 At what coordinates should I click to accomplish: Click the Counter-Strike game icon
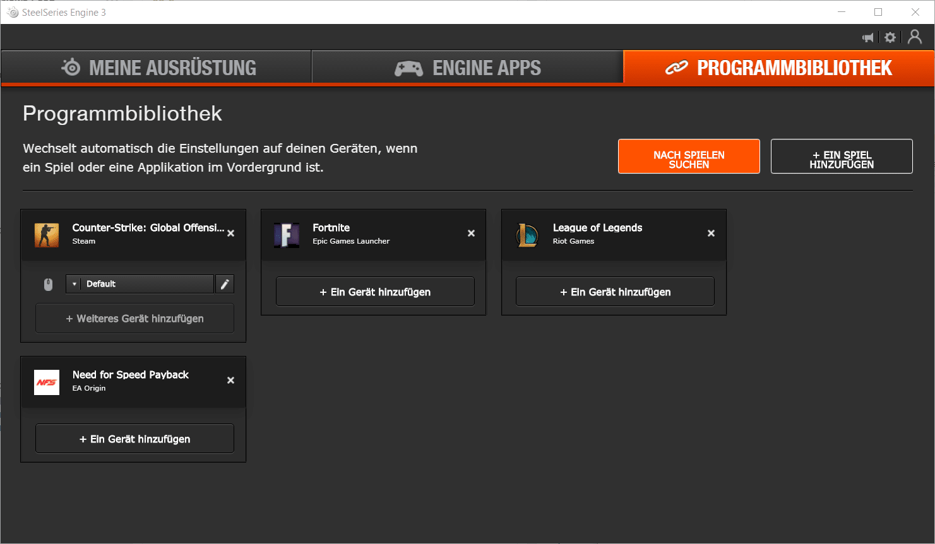[x=47, y=235]
